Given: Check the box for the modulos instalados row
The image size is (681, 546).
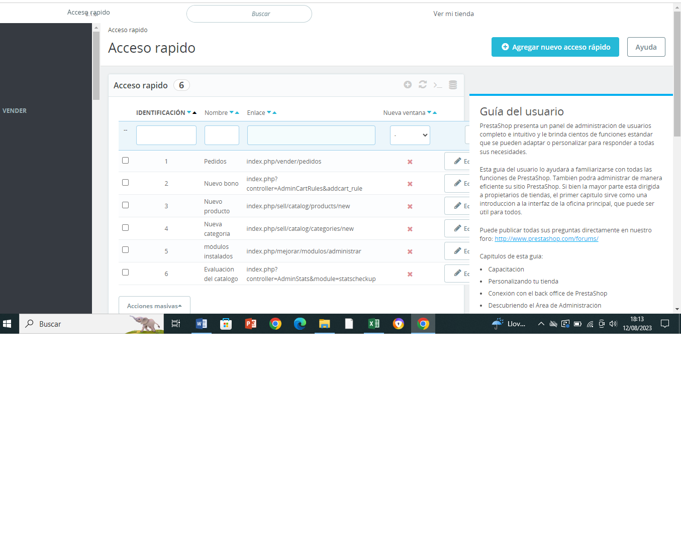Looking at the screenshot, I should 126,250.
